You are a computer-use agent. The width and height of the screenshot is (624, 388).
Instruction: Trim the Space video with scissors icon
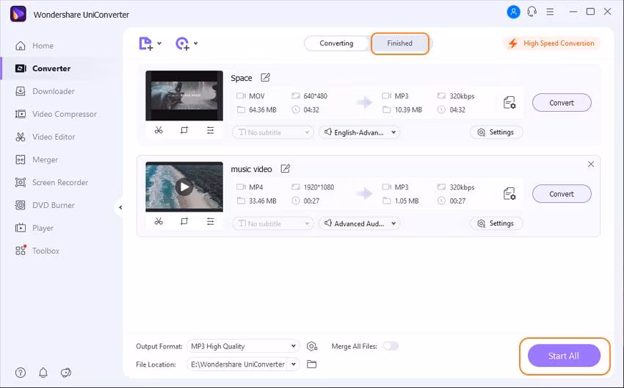(159, 130)
